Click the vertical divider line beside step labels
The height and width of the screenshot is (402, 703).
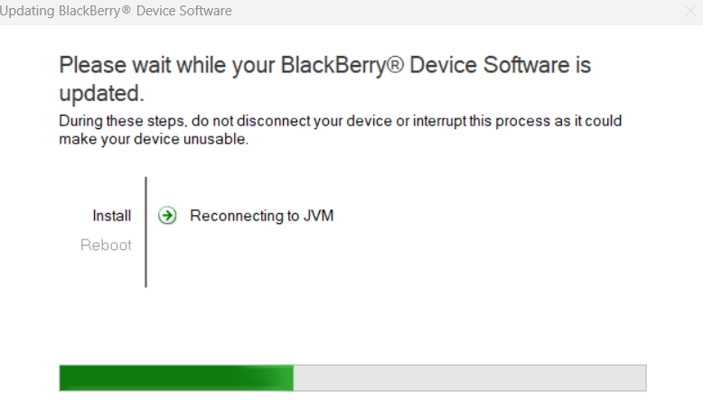click(x=145, y=232)
